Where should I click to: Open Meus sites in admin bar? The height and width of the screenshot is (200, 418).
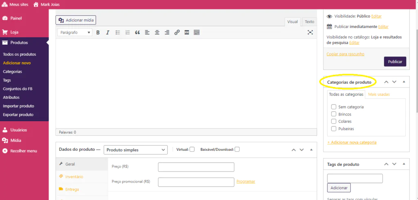coord(15,4)
